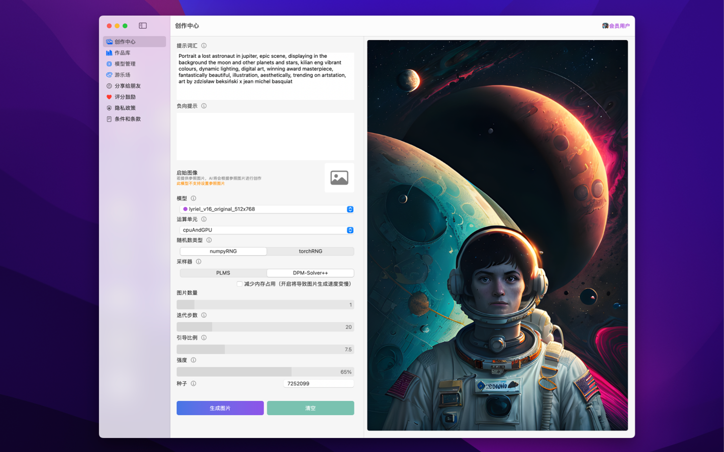This screenshot has width=724, height=452.
Task: Adjust the 引导比例 slider showing 7.5
Action: (265, 349)
